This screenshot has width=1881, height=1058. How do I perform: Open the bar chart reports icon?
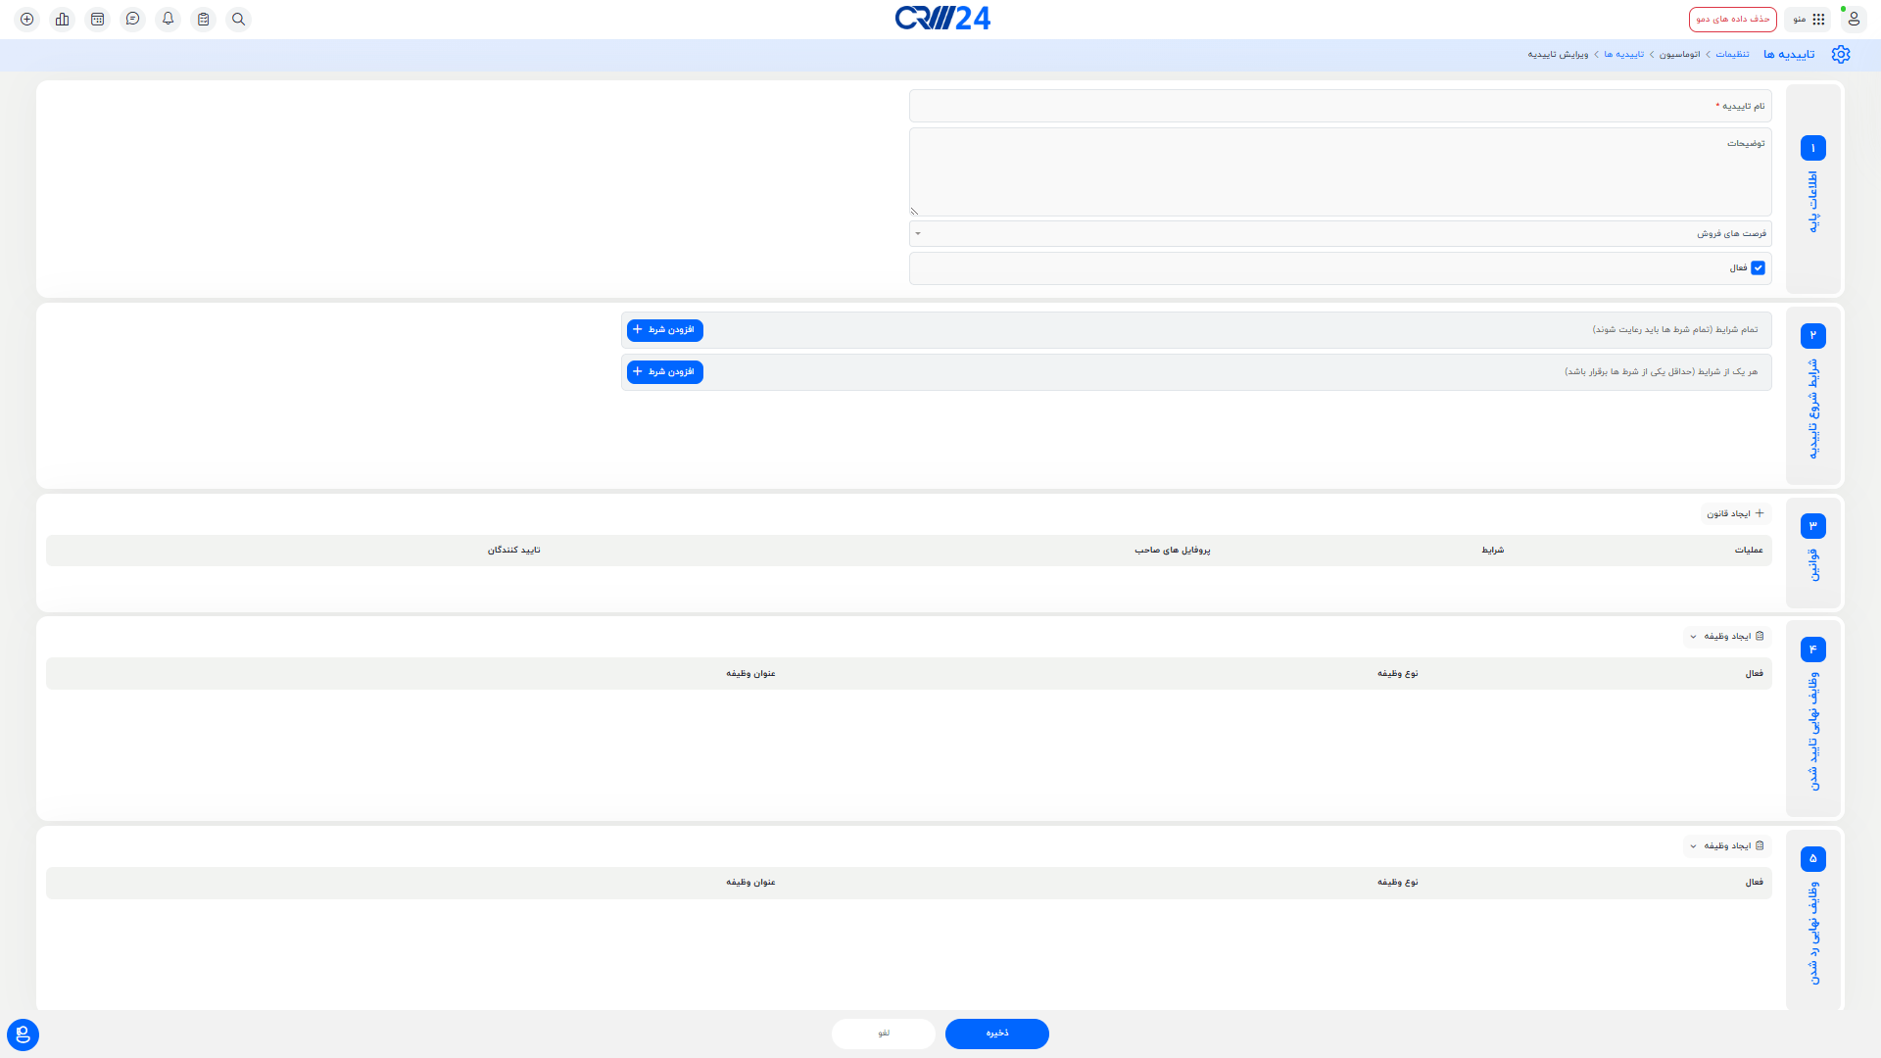(63, 19)
